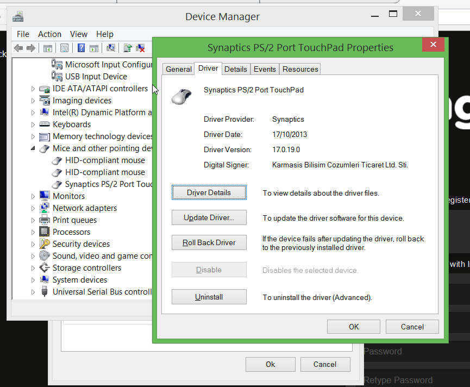This screenshot has height=387, width=470.
Task: Click the Monitors category icon
Action: 45,196
